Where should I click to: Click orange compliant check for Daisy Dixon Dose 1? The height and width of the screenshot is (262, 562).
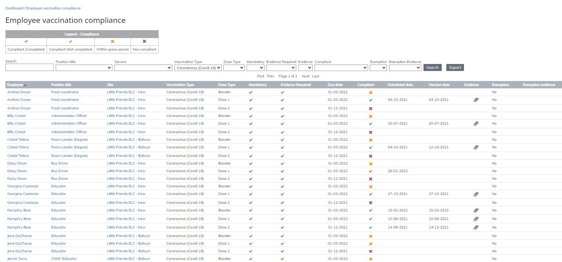[x=371, y=171]
